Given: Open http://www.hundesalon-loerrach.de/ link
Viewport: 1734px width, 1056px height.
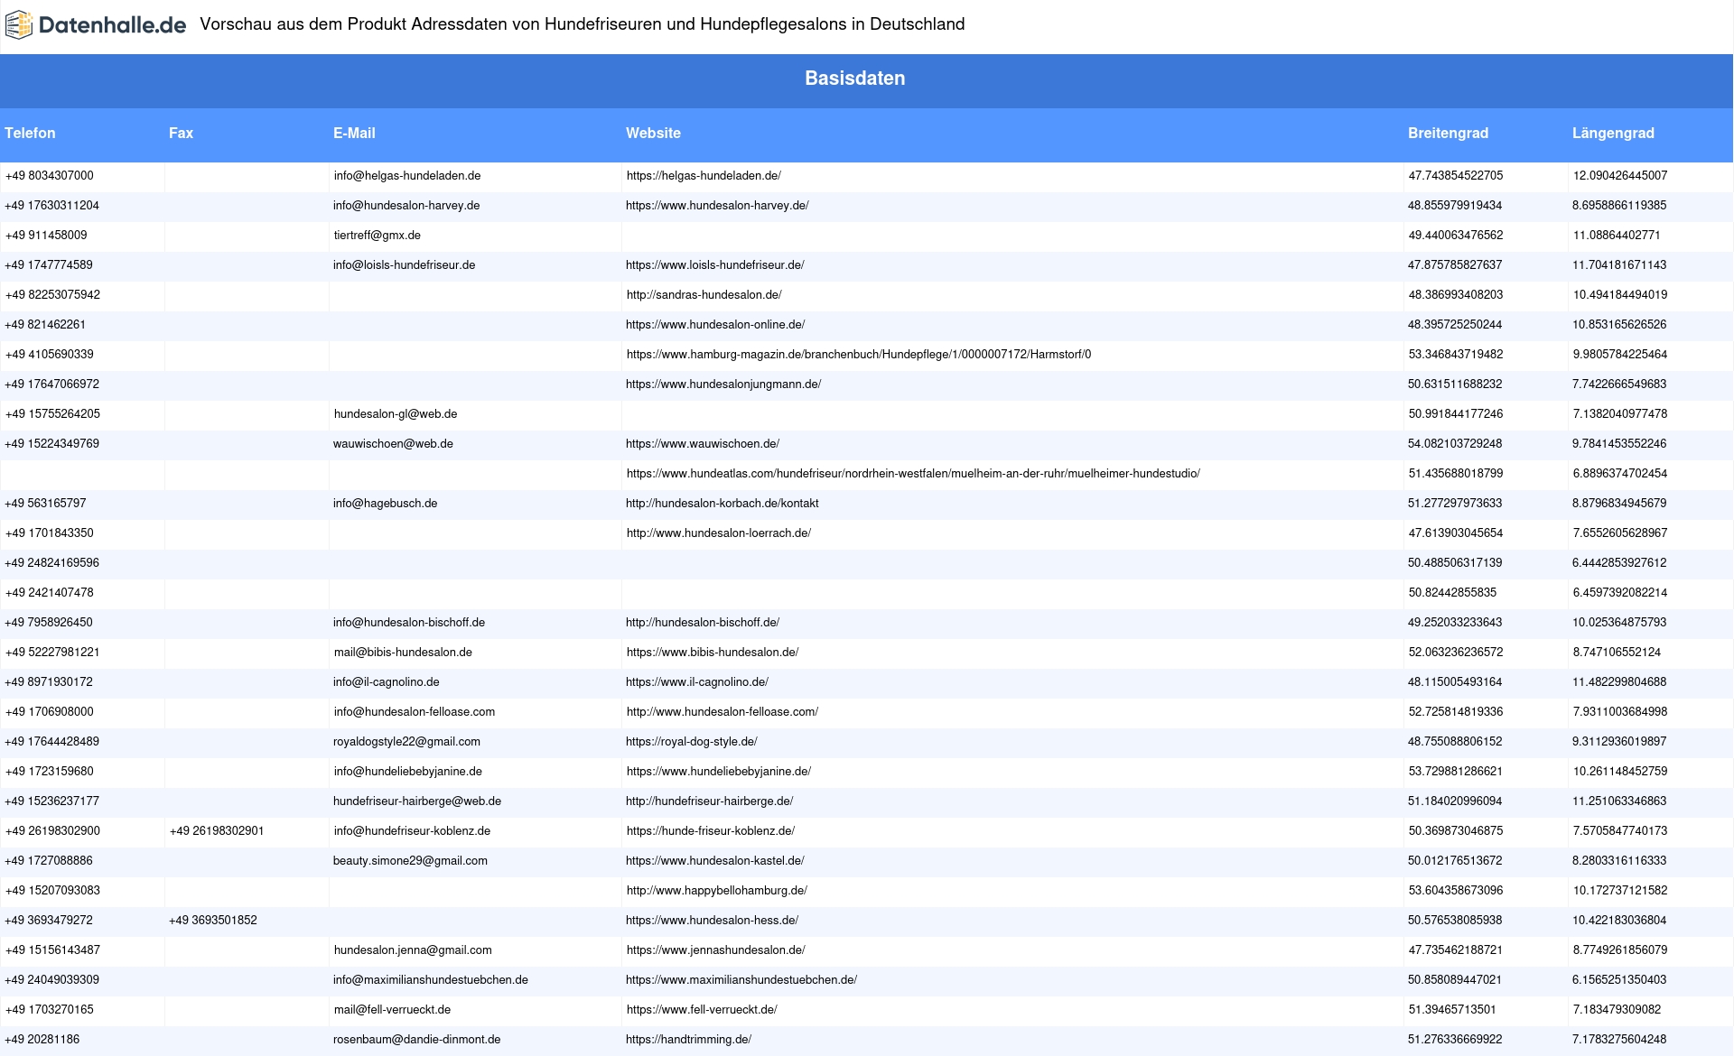Looking at the screenshot, I should [719, 533].
